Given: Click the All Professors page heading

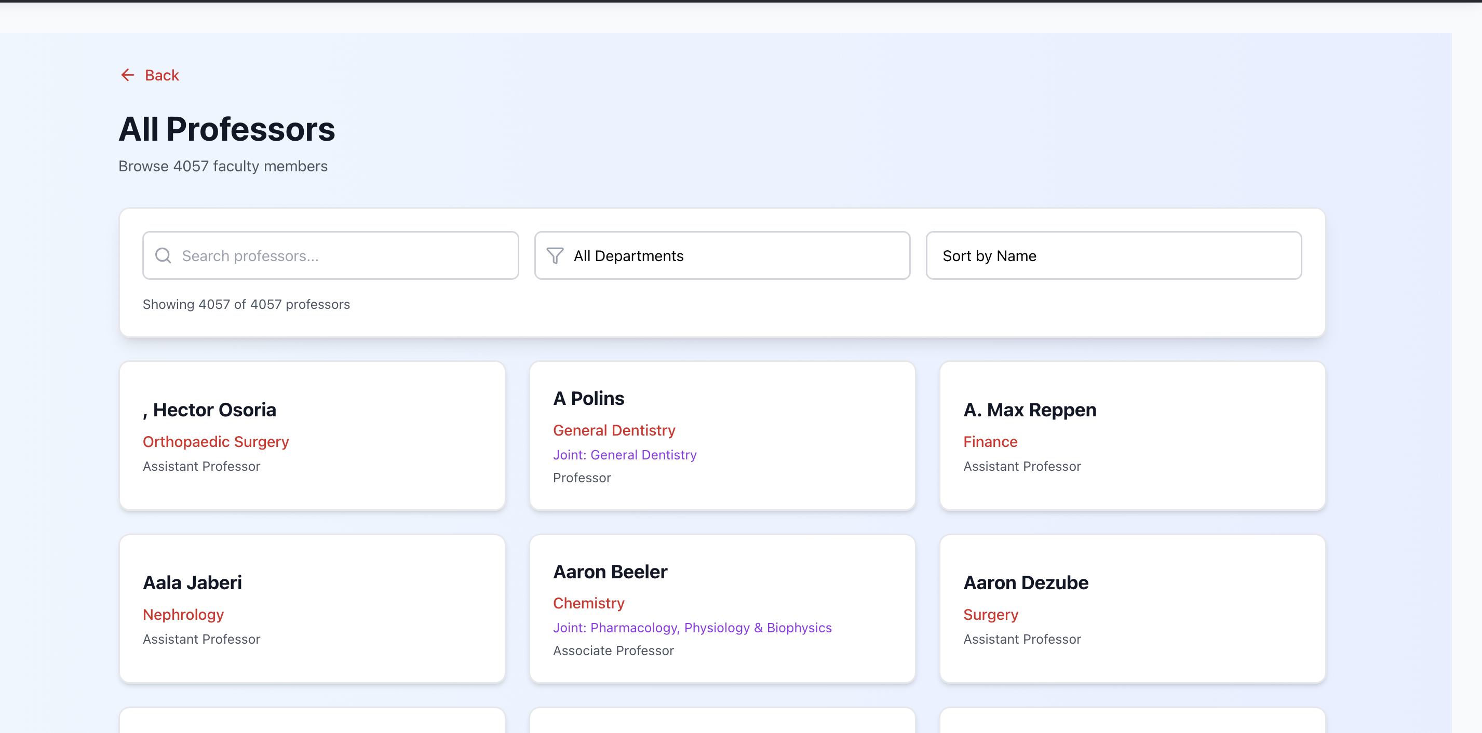Looking at the screenshot, I should [x=227, y=129].
